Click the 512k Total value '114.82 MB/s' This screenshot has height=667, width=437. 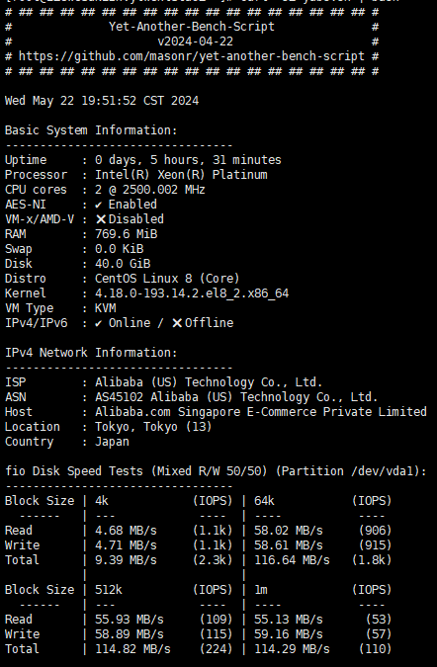click(132, 649)
